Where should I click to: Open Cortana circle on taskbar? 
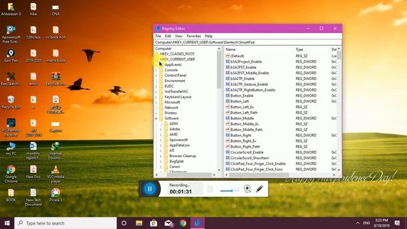tap(124, 223)
